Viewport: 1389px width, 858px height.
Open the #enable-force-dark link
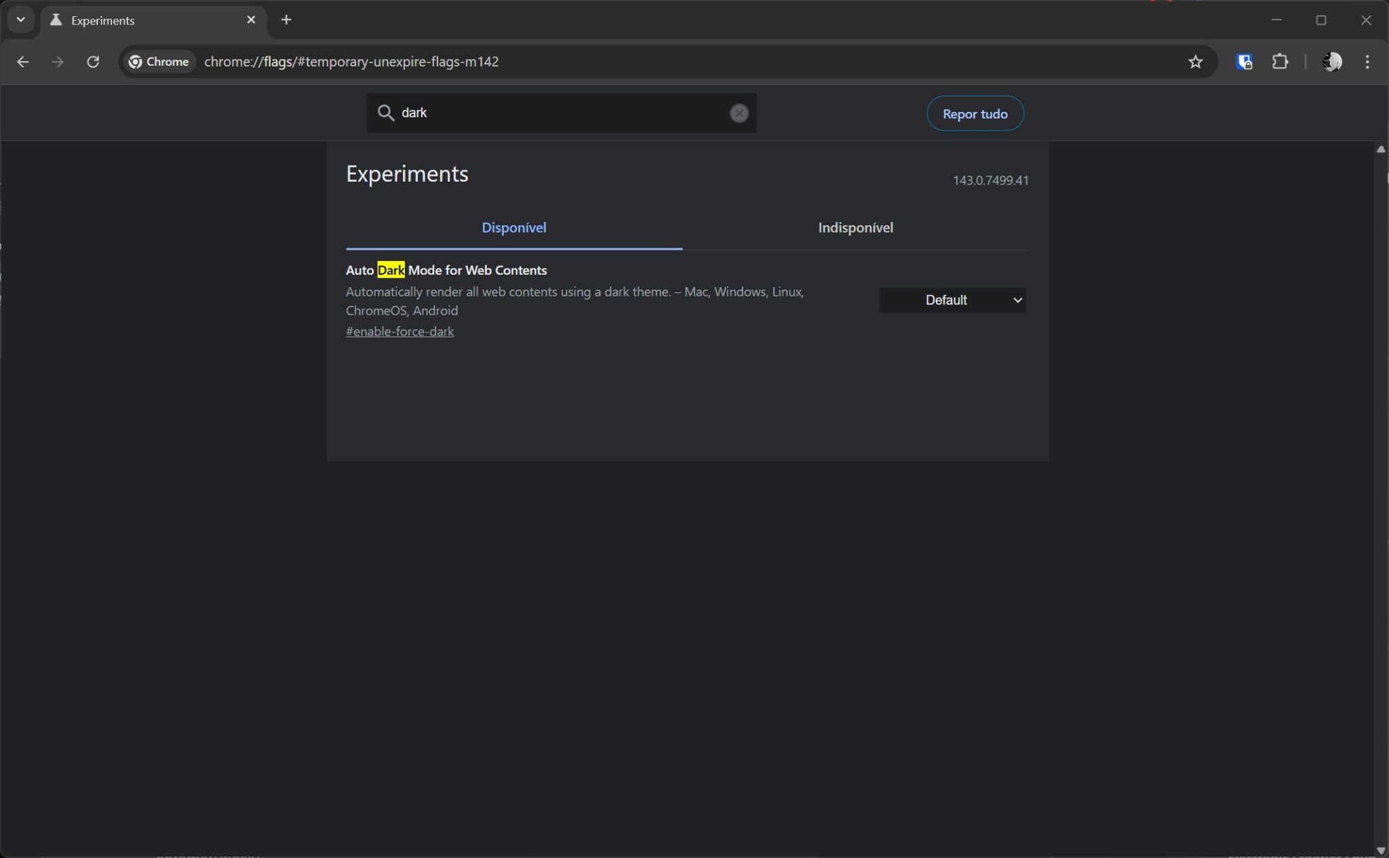tap(399, 332)
